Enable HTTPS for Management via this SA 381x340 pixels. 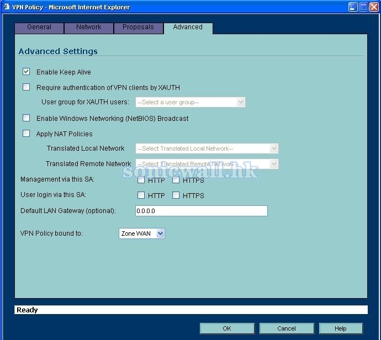[x=176, y=180]
